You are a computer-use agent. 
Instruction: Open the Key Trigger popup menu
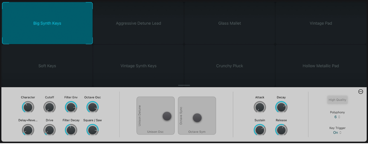tap(337, 133)
